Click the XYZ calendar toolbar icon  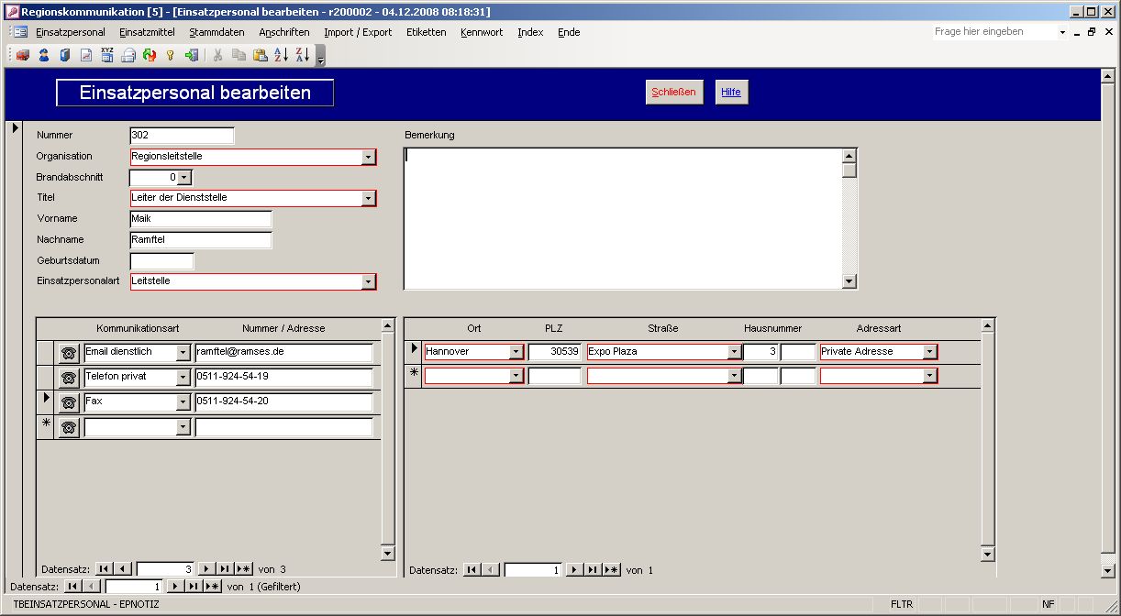pos(107,55)
